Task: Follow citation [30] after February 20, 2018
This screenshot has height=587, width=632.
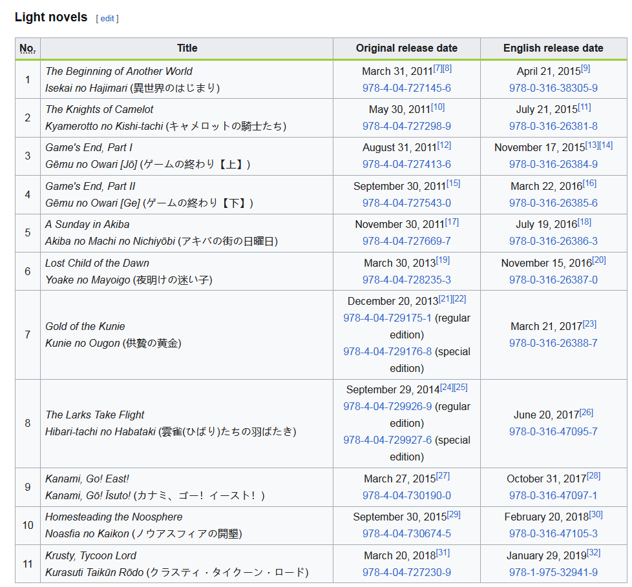Action: pos(596,514)
